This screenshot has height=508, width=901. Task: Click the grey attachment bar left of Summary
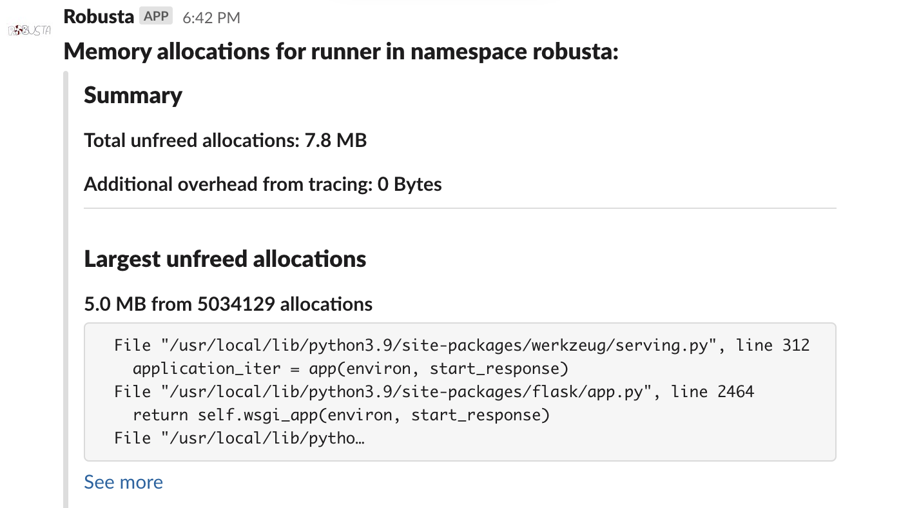[x=66, y=289]
